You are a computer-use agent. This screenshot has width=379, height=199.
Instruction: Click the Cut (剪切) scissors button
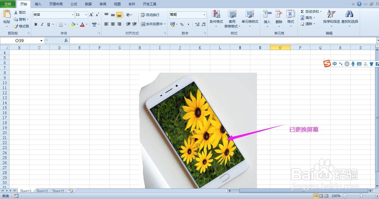point(20,12)
